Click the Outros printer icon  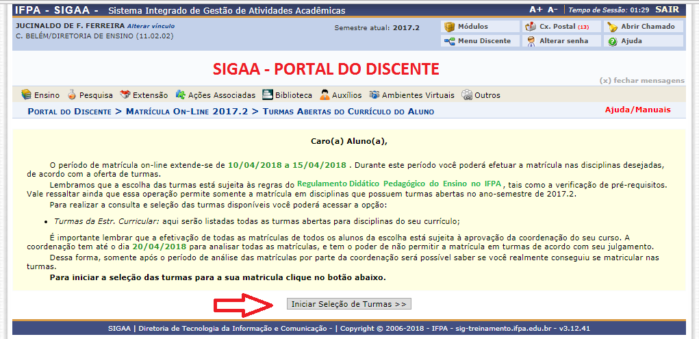(466, 95)
